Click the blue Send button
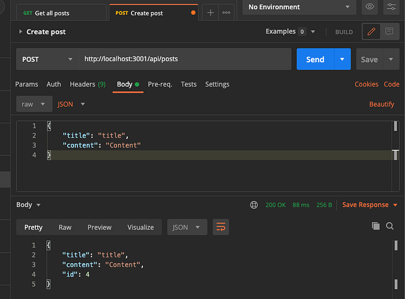 click(315, 59)
